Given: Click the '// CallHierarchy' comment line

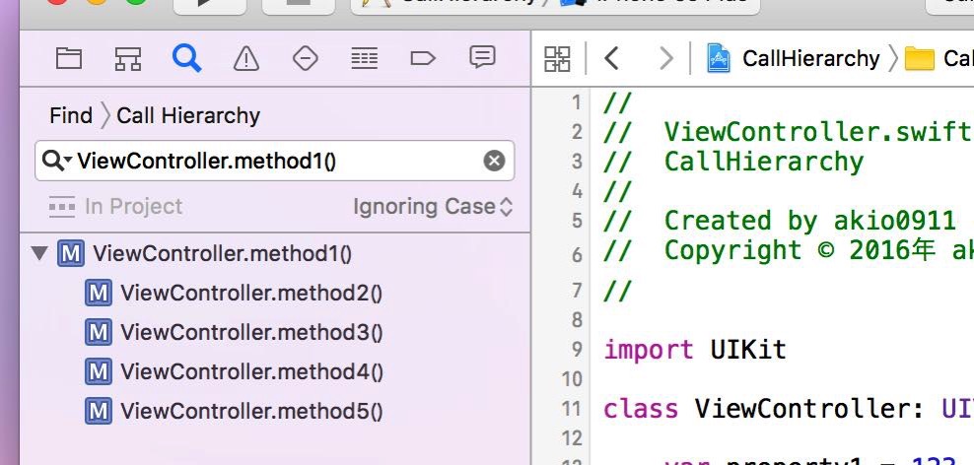Looking at the screenshot, I should click(x=733, y=162).
